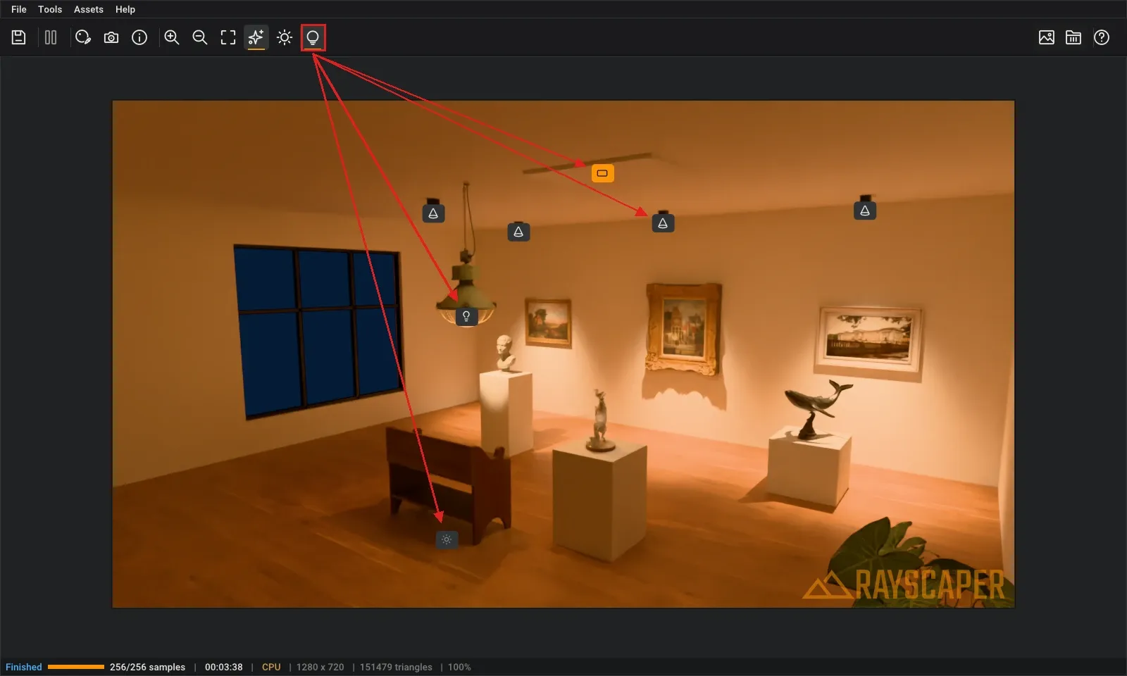Image resolution: width=1127 pixels, height=676 pixels.
Task: Select the spot light marker above the whale's painting
Action: [x=865, y=211]
